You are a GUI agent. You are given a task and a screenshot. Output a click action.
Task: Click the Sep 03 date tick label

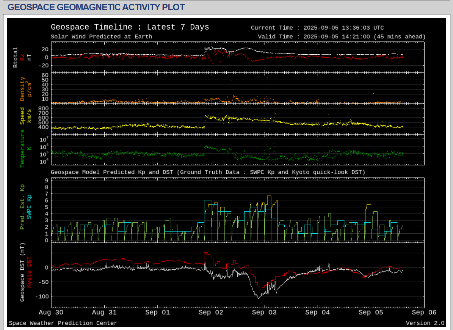265,313
